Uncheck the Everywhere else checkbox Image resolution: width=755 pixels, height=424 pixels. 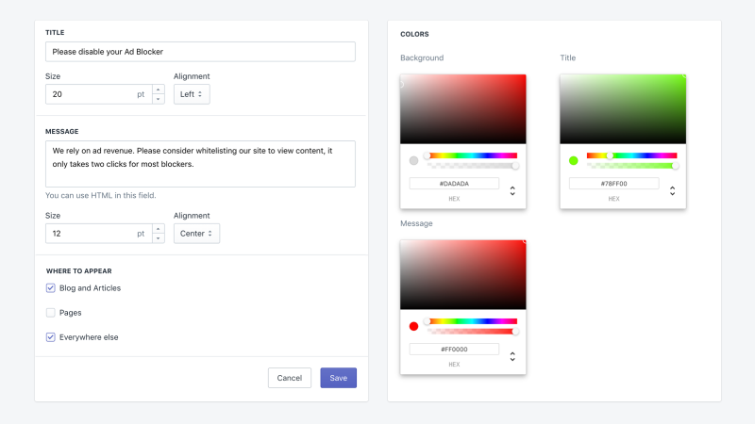tap(51, 337)
